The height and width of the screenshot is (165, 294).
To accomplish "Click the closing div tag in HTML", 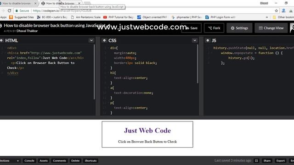I will tap(13, 73).
